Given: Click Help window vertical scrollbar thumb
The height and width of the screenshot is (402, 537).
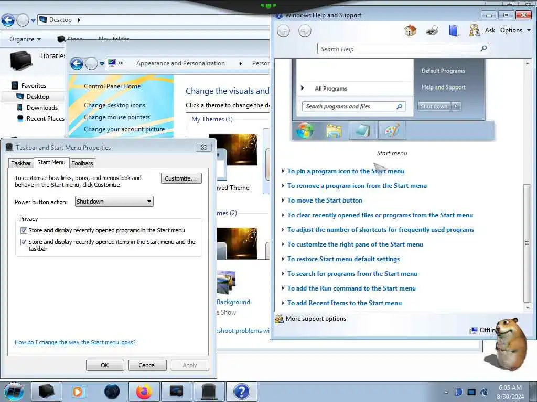Looking at the screenshot, I should 527,243.
